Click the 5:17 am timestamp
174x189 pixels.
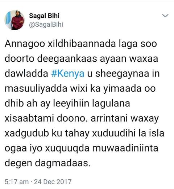[17, 182]
